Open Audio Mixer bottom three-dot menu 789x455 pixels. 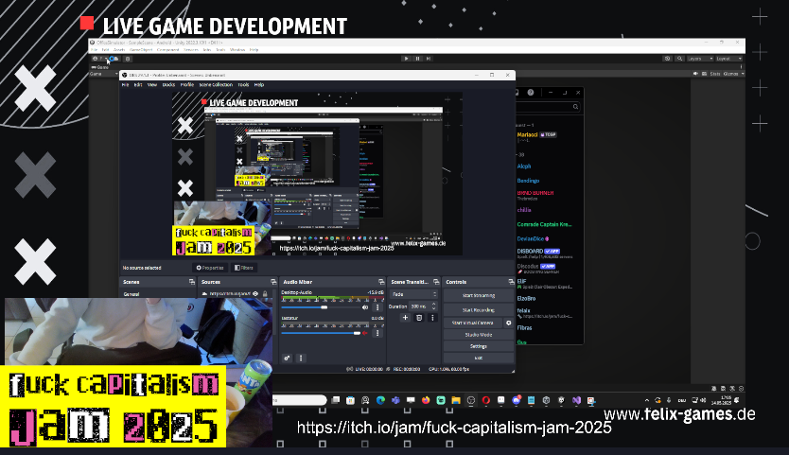click(301, 359)
